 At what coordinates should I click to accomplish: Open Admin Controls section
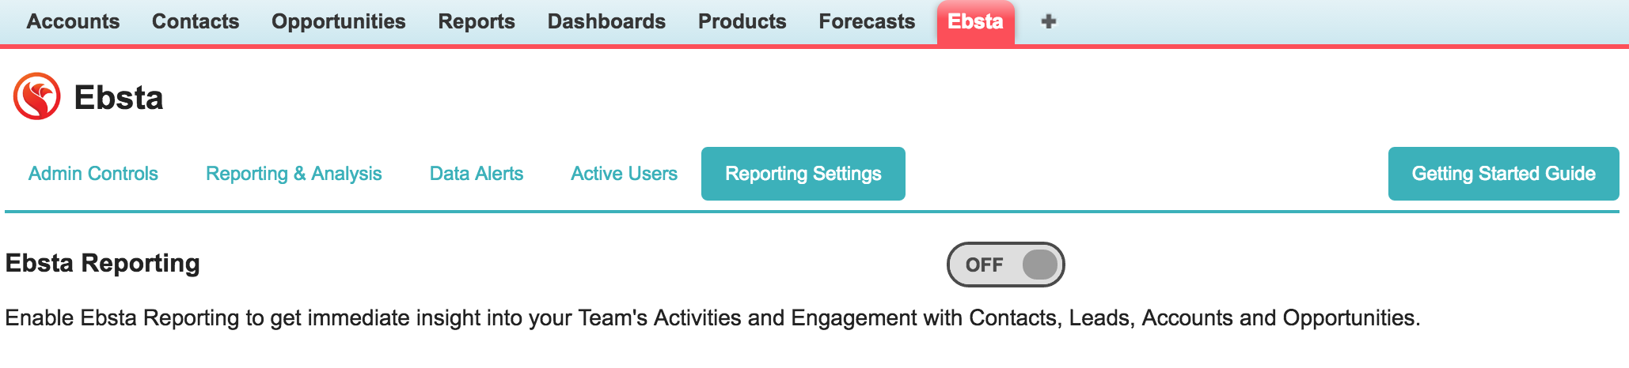point(93,174)
